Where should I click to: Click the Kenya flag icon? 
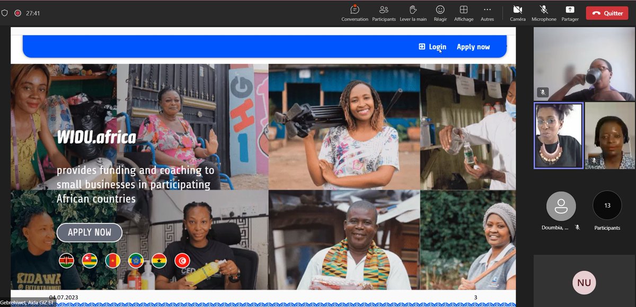pyautogui.click(x=66, y=260)
